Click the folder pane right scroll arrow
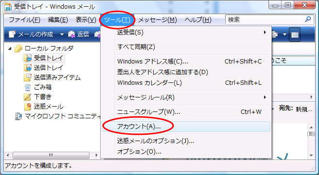The image size is (319, 175). 96,156
